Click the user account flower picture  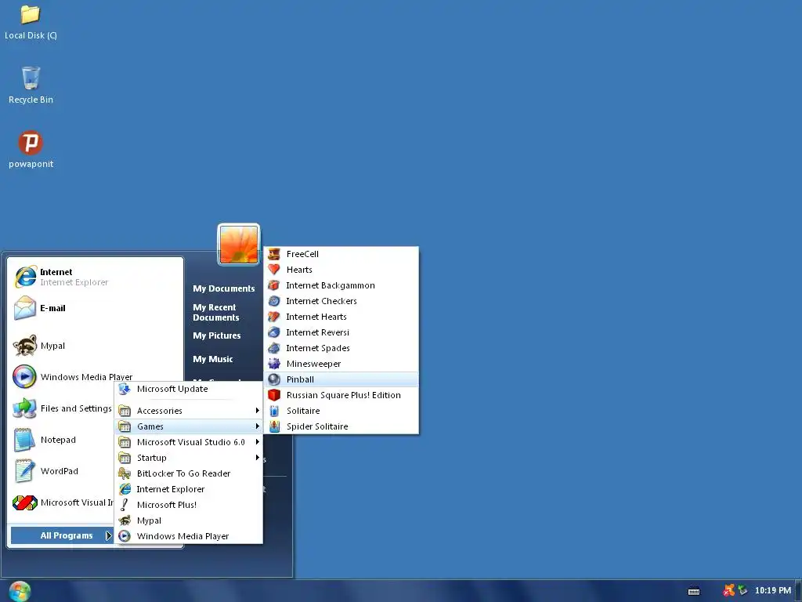coord(239,245)
